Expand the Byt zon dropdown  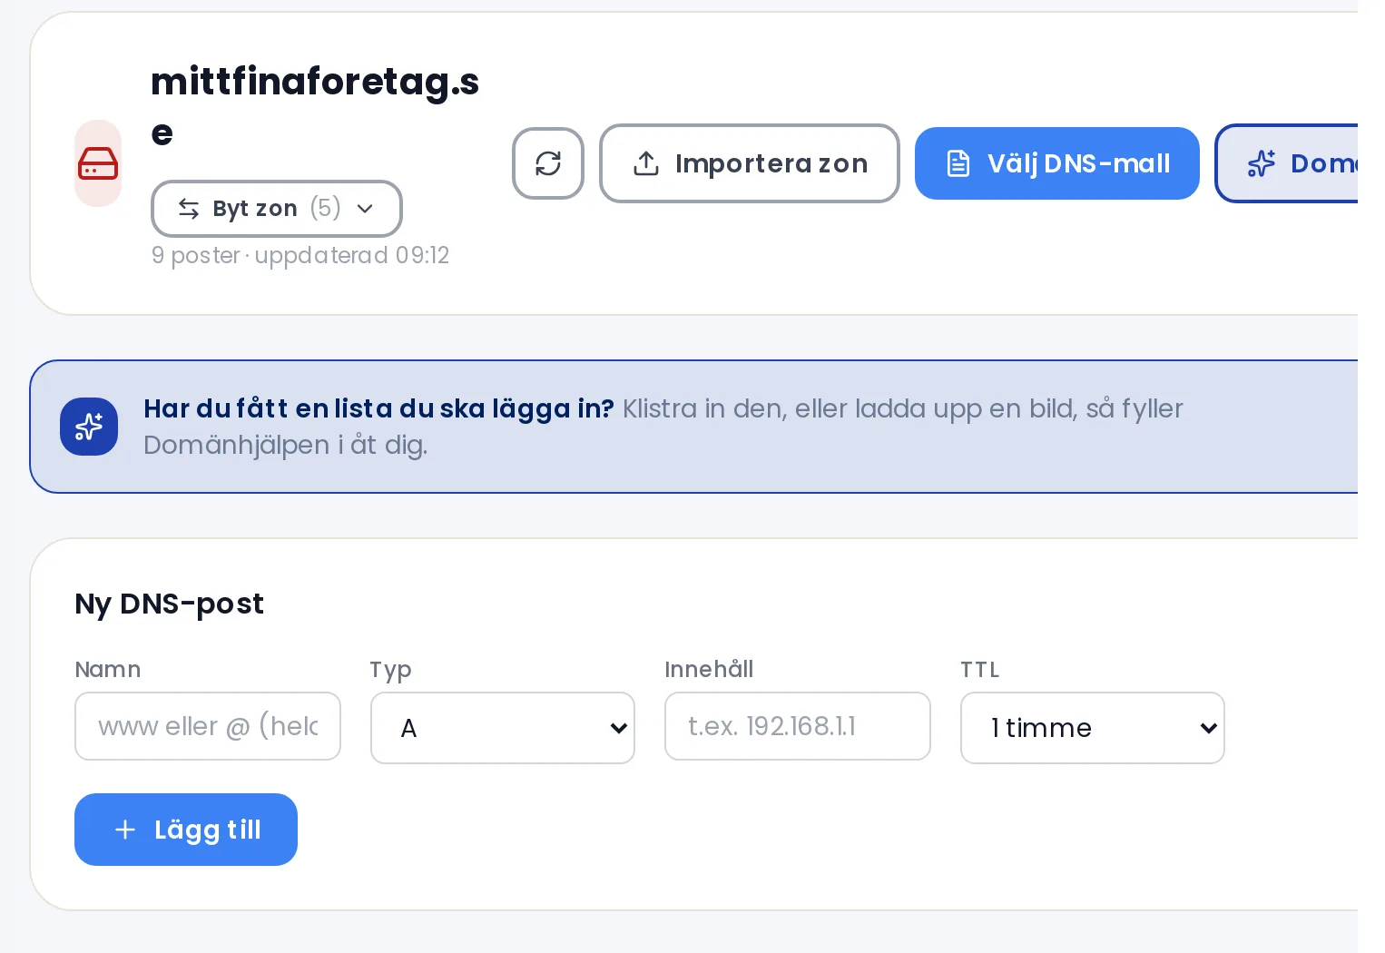pos(277,209)
